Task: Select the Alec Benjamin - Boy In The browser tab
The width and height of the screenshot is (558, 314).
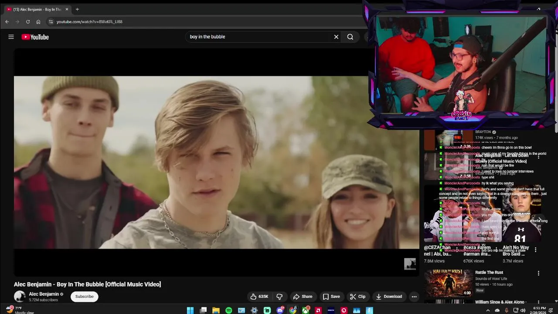Action: 37,9
